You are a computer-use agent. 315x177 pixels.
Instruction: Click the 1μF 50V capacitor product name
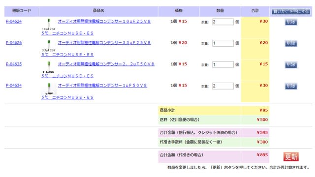tap(102, 86)
